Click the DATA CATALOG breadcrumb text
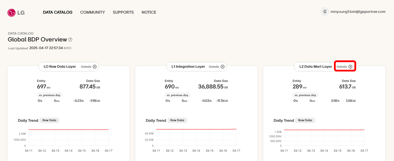This screenshot has width=394, height=161. pyautogui.click(x=20, y=33)
